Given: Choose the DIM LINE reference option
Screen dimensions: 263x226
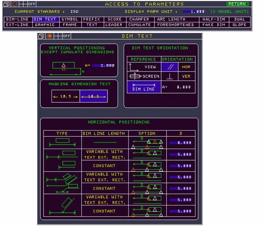Looking at the screenshot, I should coord(144,87).
